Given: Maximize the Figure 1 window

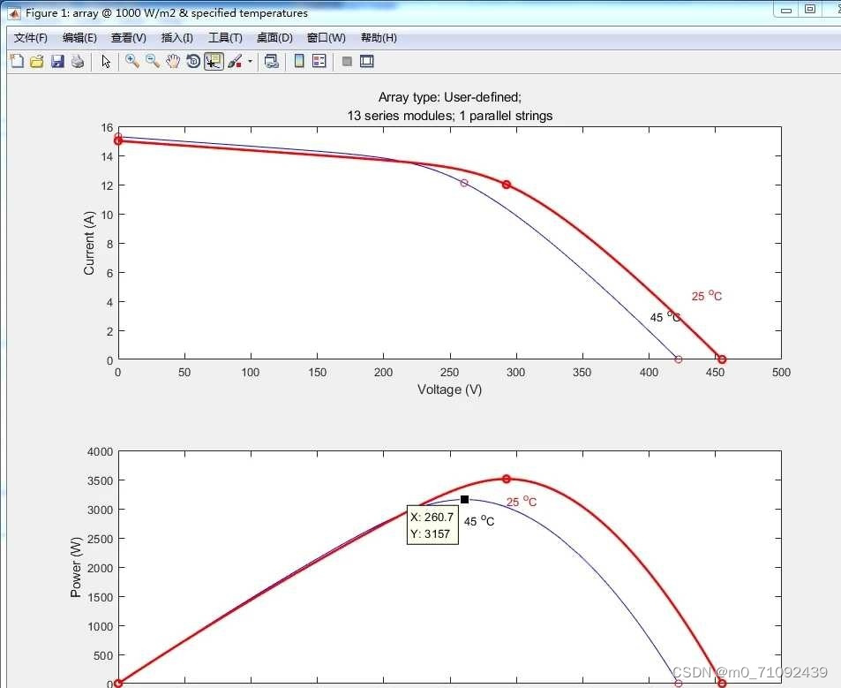Looking at the screenshot, I should [810, 9].
